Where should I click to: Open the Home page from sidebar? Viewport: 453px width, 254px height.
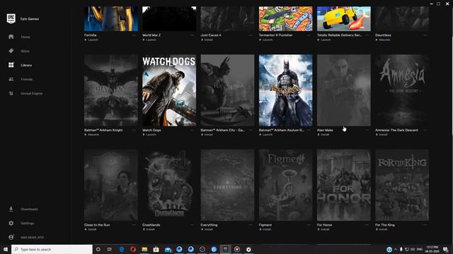click(25, 37)
